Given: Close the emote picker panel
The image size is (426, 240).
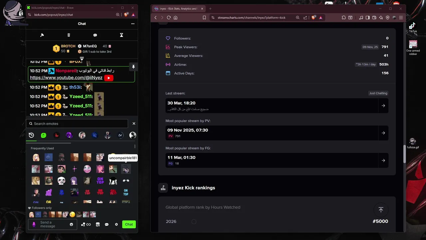Looking at the screenshot, I should click(134, 123).
